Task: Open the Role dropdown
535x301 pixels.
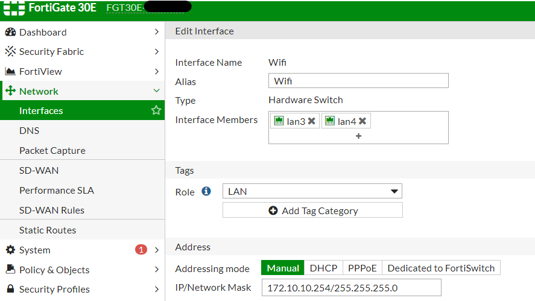Action: 312,191
